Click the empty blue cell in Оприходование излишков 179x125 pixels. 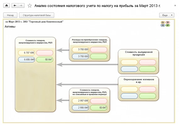pyautogui.click(x=129, y=96)
